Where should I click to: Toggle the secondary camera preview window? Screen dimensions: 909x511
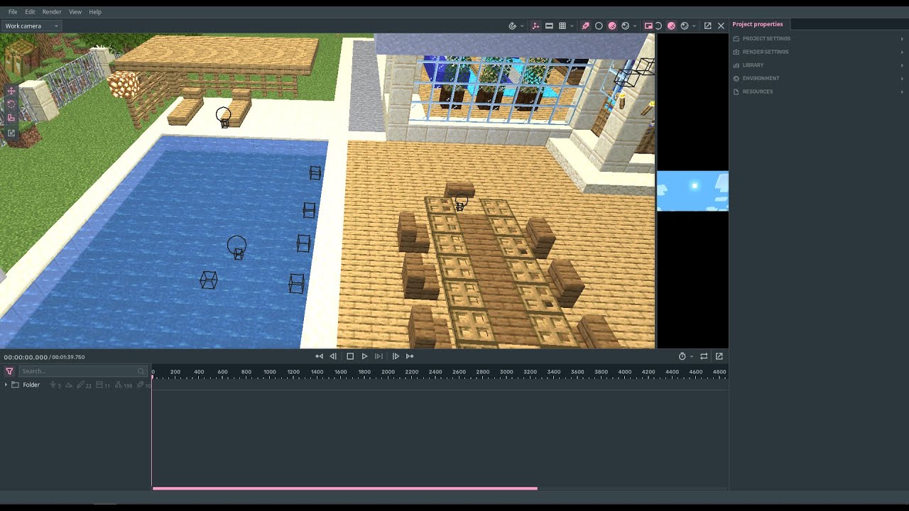(648, 26)
